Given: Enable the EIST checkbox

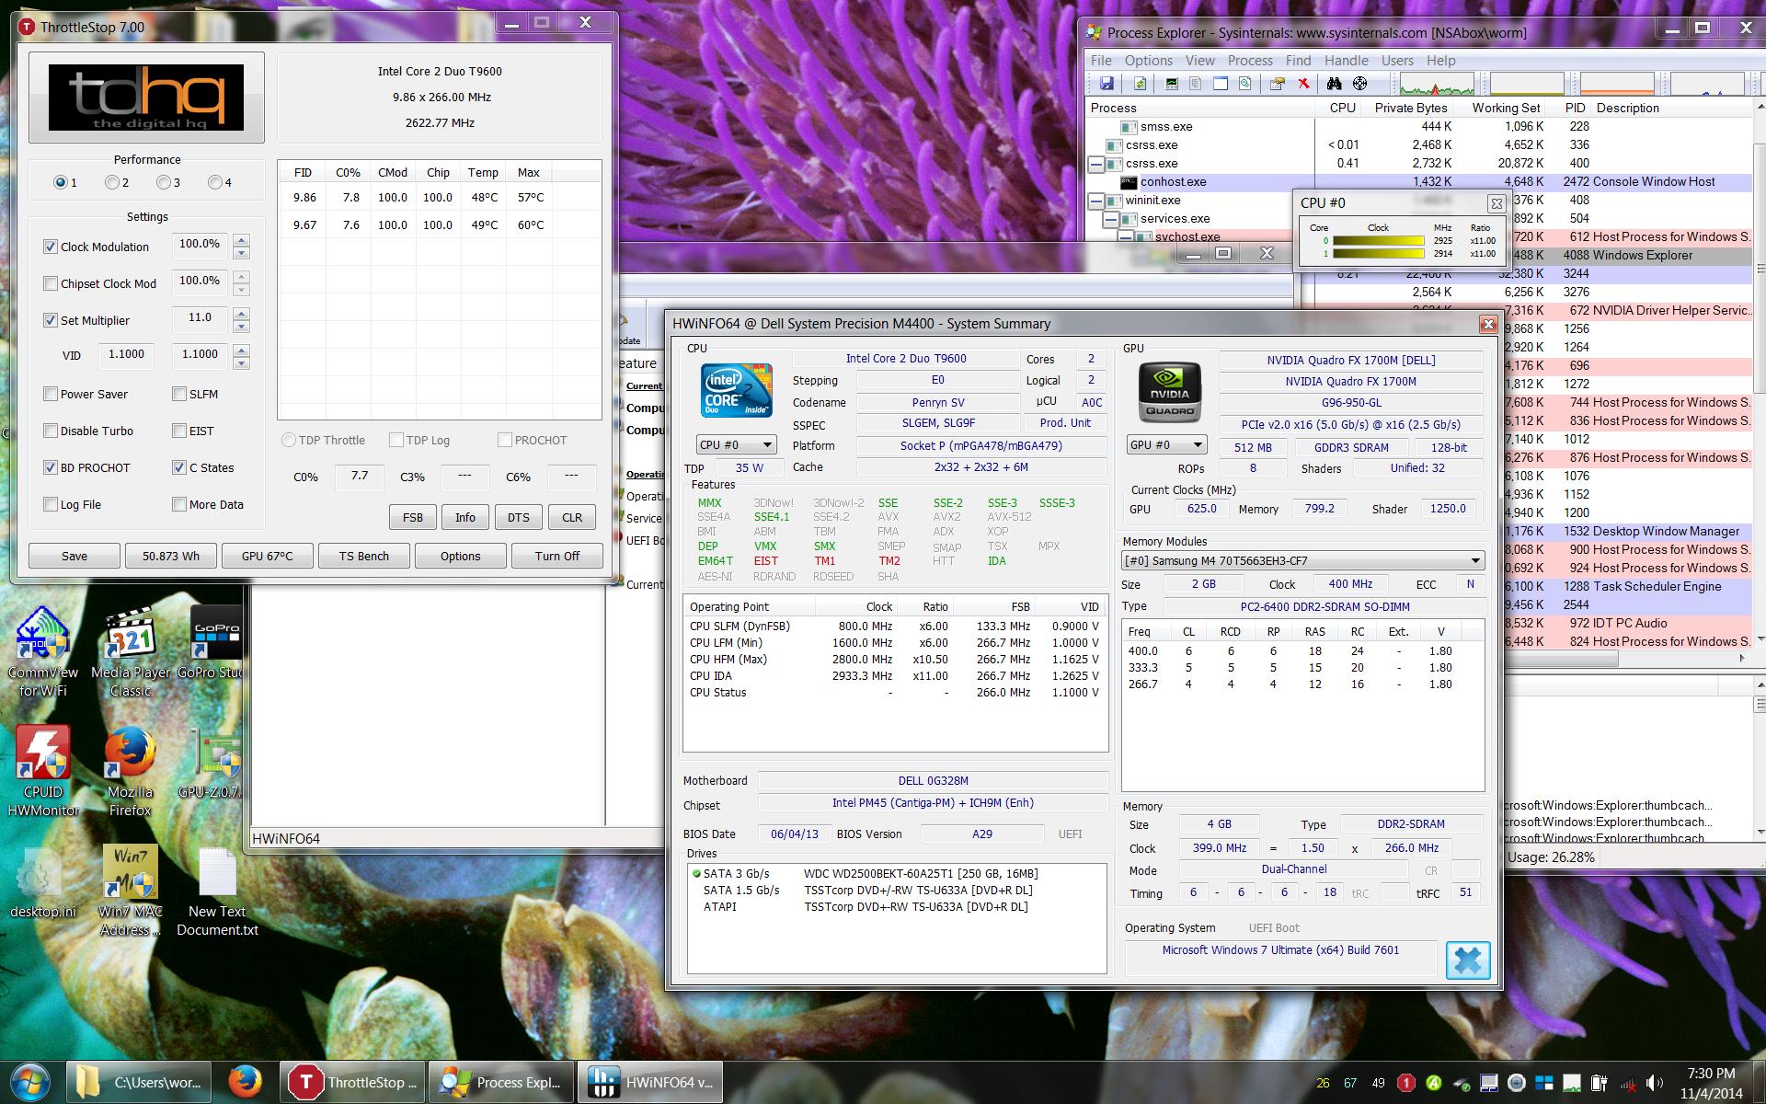Looking at the screenshot, I should [x=179, y=431].
